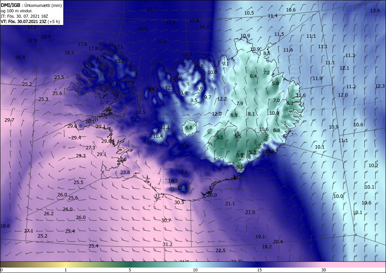Click the 16.2 value label

(x=188, y=55)
